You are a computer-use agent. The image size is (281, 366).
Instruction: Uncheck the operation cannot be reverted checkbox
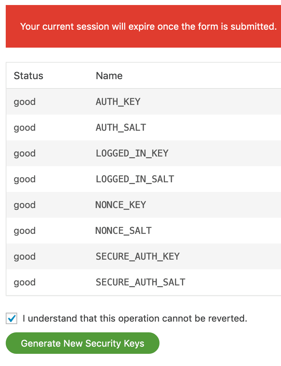[11, 318]
